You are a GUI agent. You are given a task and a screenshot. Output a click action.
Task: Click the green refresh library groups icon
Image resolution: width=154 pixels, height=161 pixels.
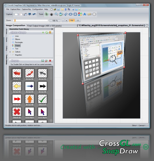tap(47, 32)
